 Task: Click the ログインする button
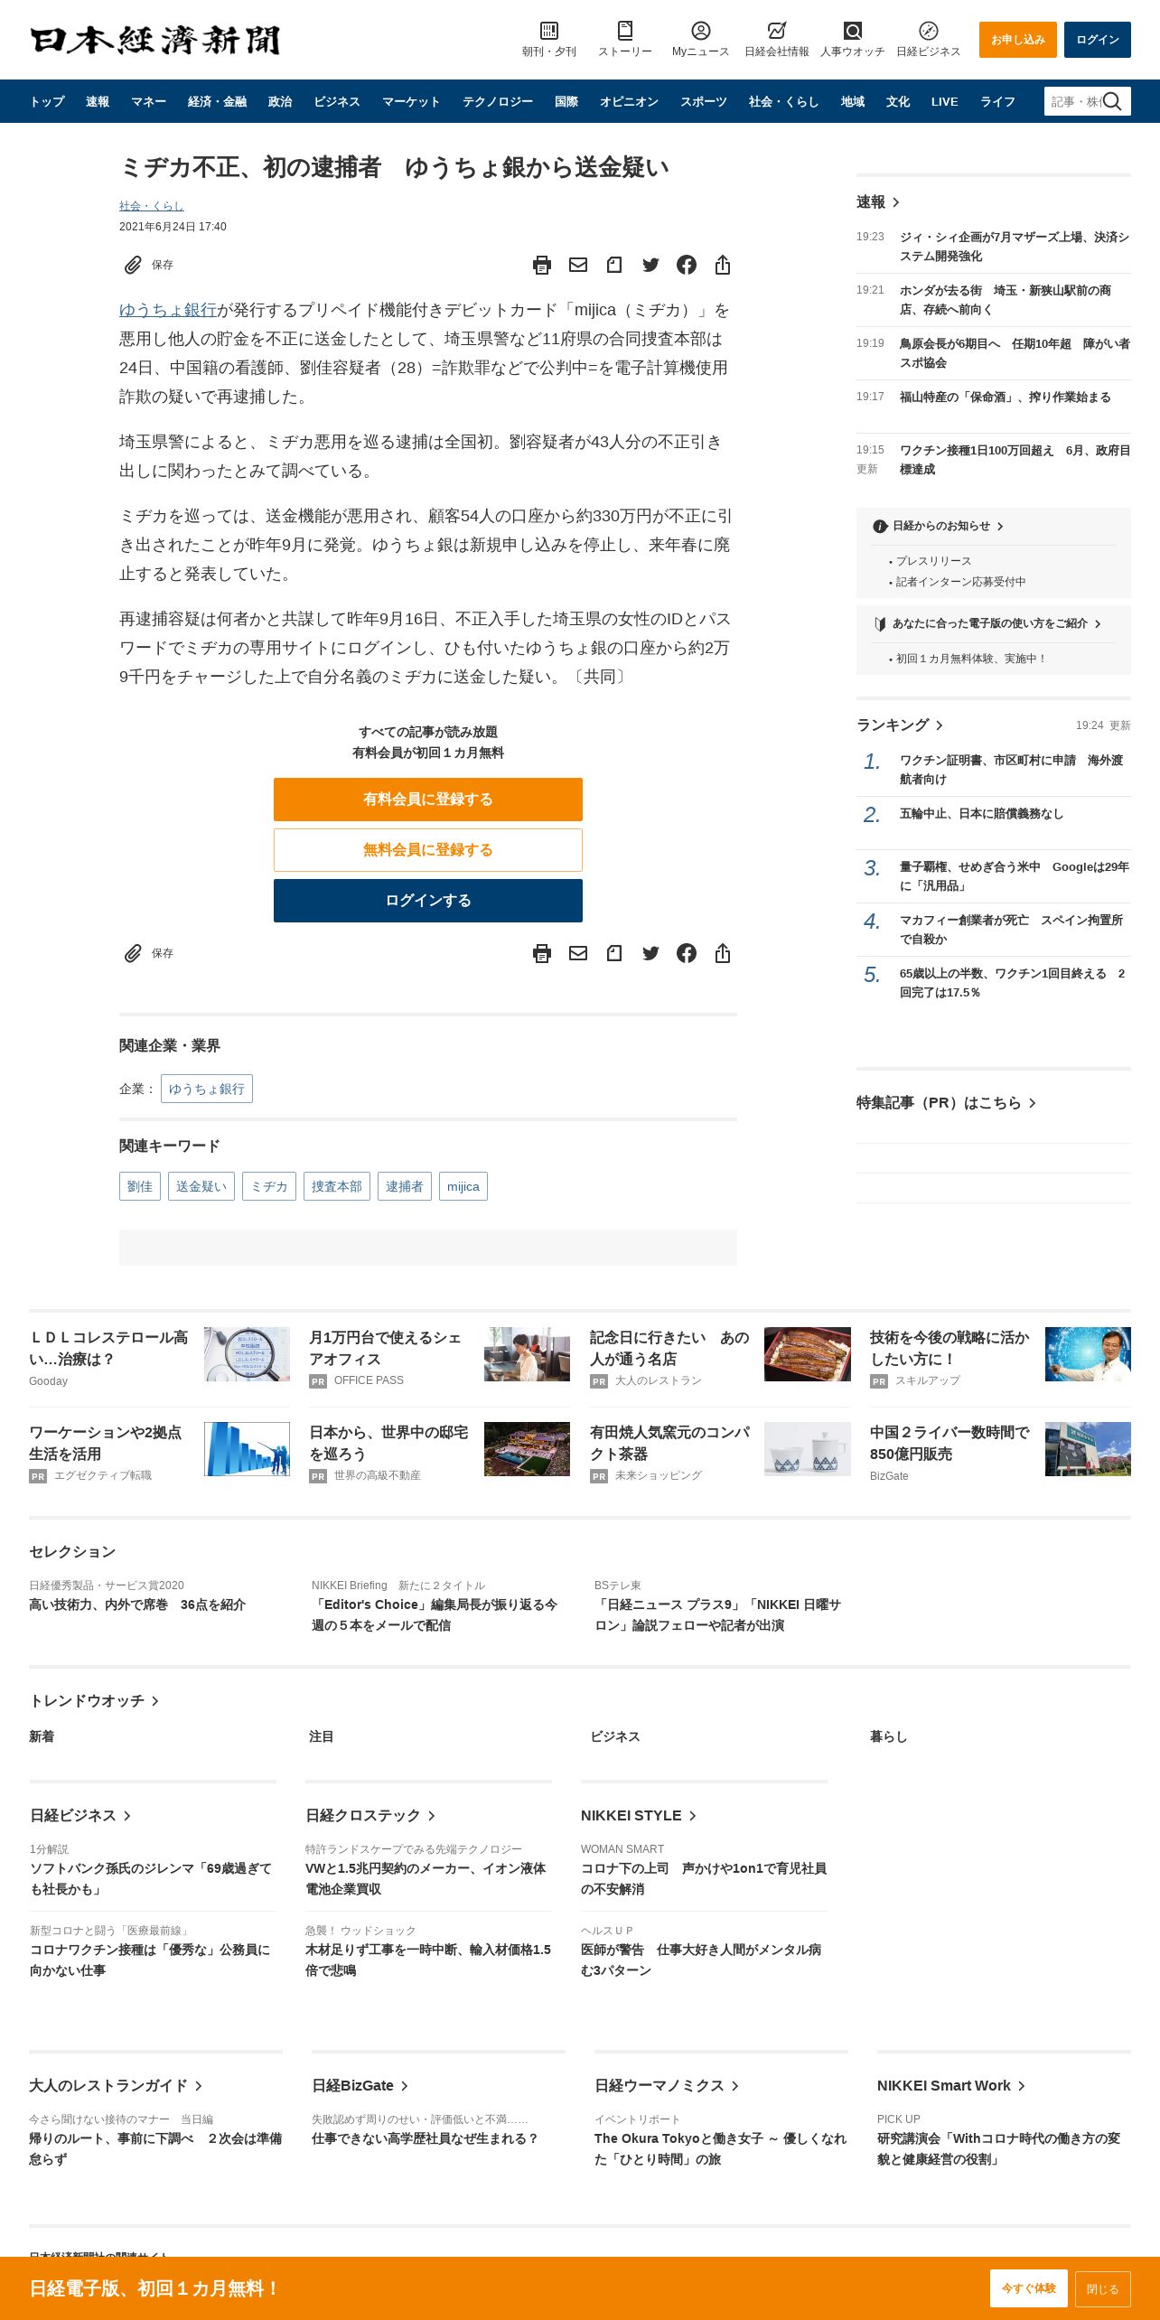428,901
